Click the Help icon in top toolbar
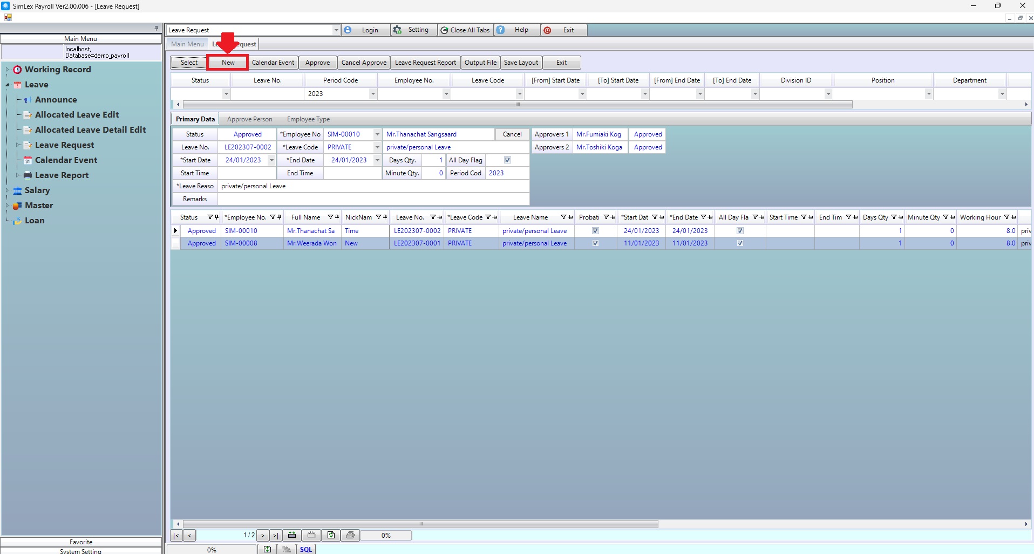 click(x=501, y=30)
